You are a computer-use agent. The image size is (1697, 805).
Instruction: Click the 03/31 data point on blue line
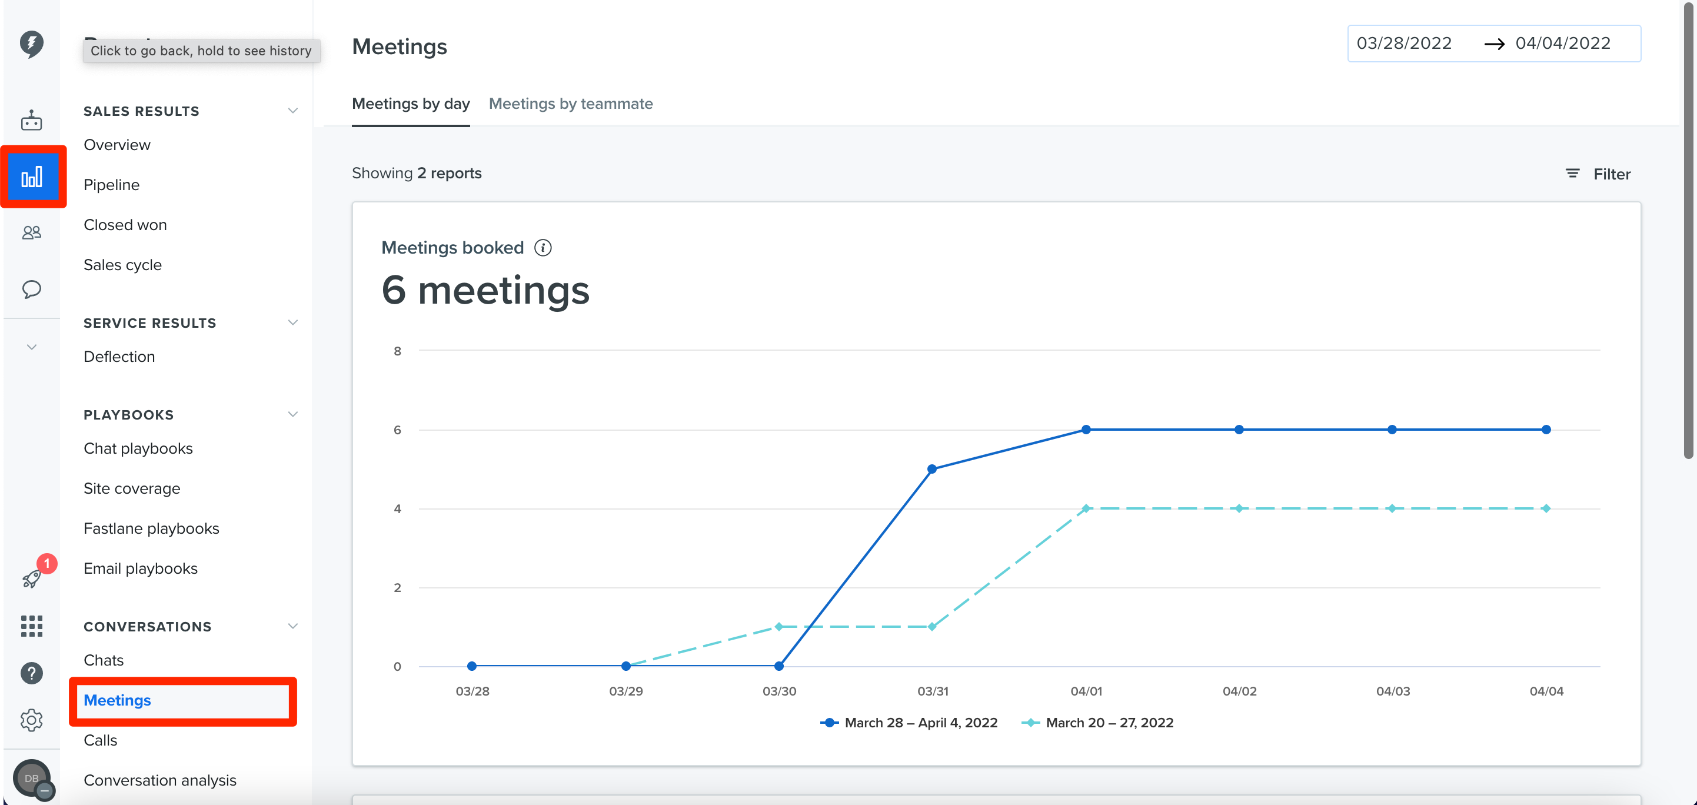point(931,469)
